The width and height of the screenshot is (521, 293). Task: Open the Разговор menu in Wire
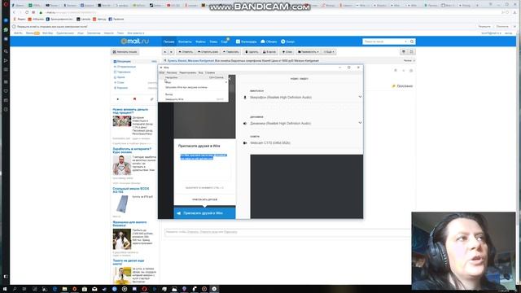pos(172,72)
